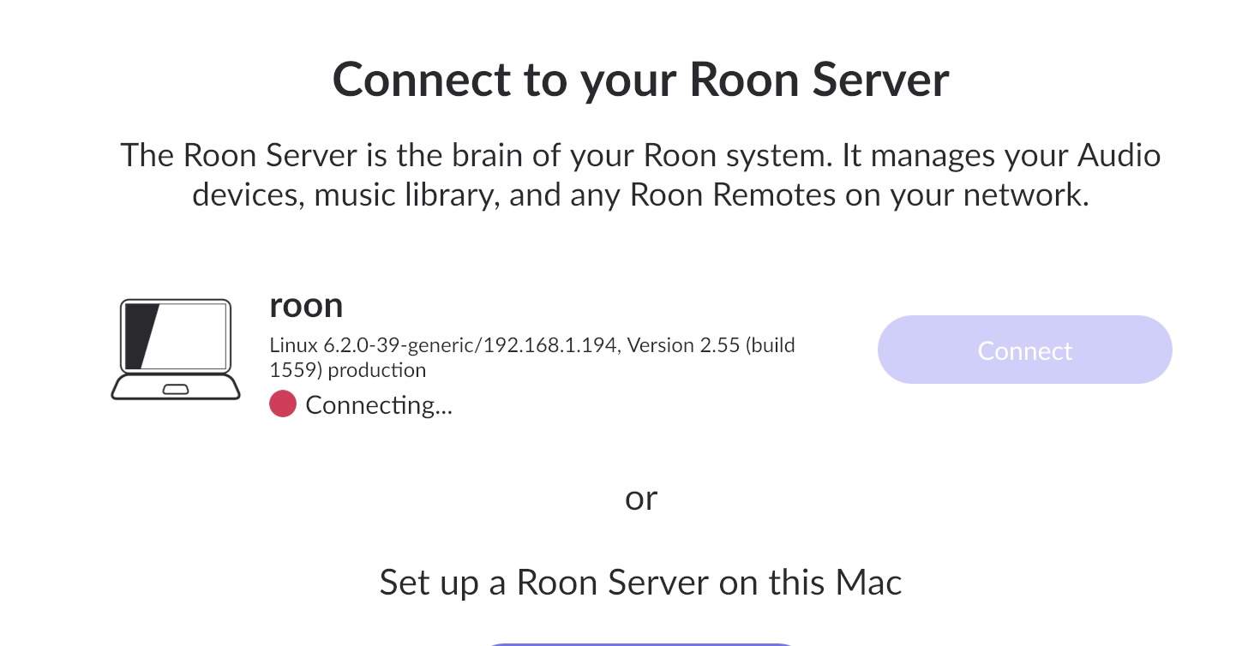The image size is (1236, 646).
Task: Click the red connection status dot
Action: pyautogui.click(x=282, y=404)
